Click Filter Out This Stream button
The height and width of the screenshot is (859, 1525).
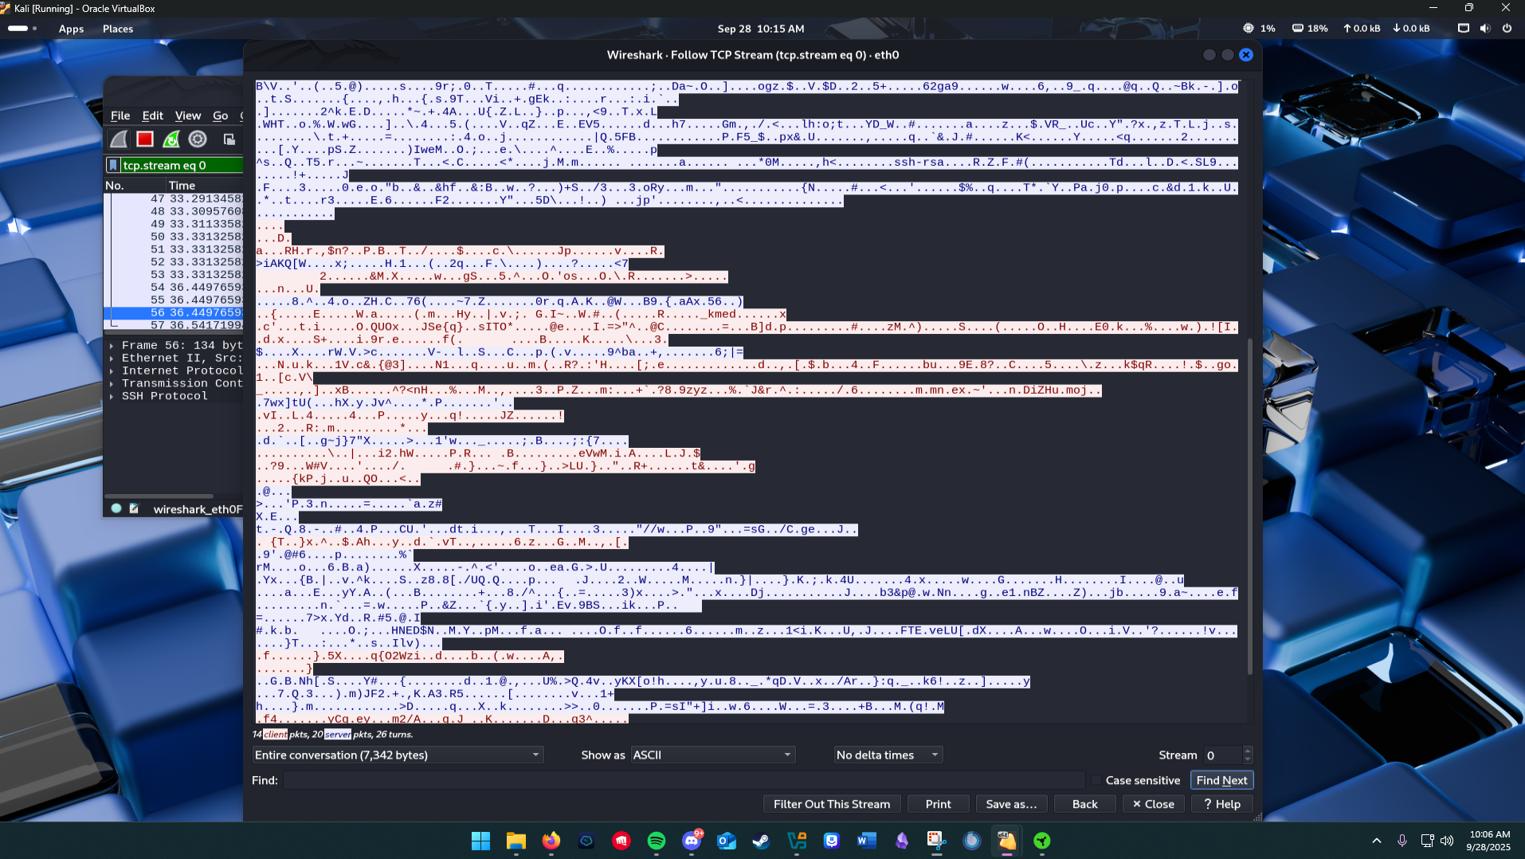pos(832,804)
